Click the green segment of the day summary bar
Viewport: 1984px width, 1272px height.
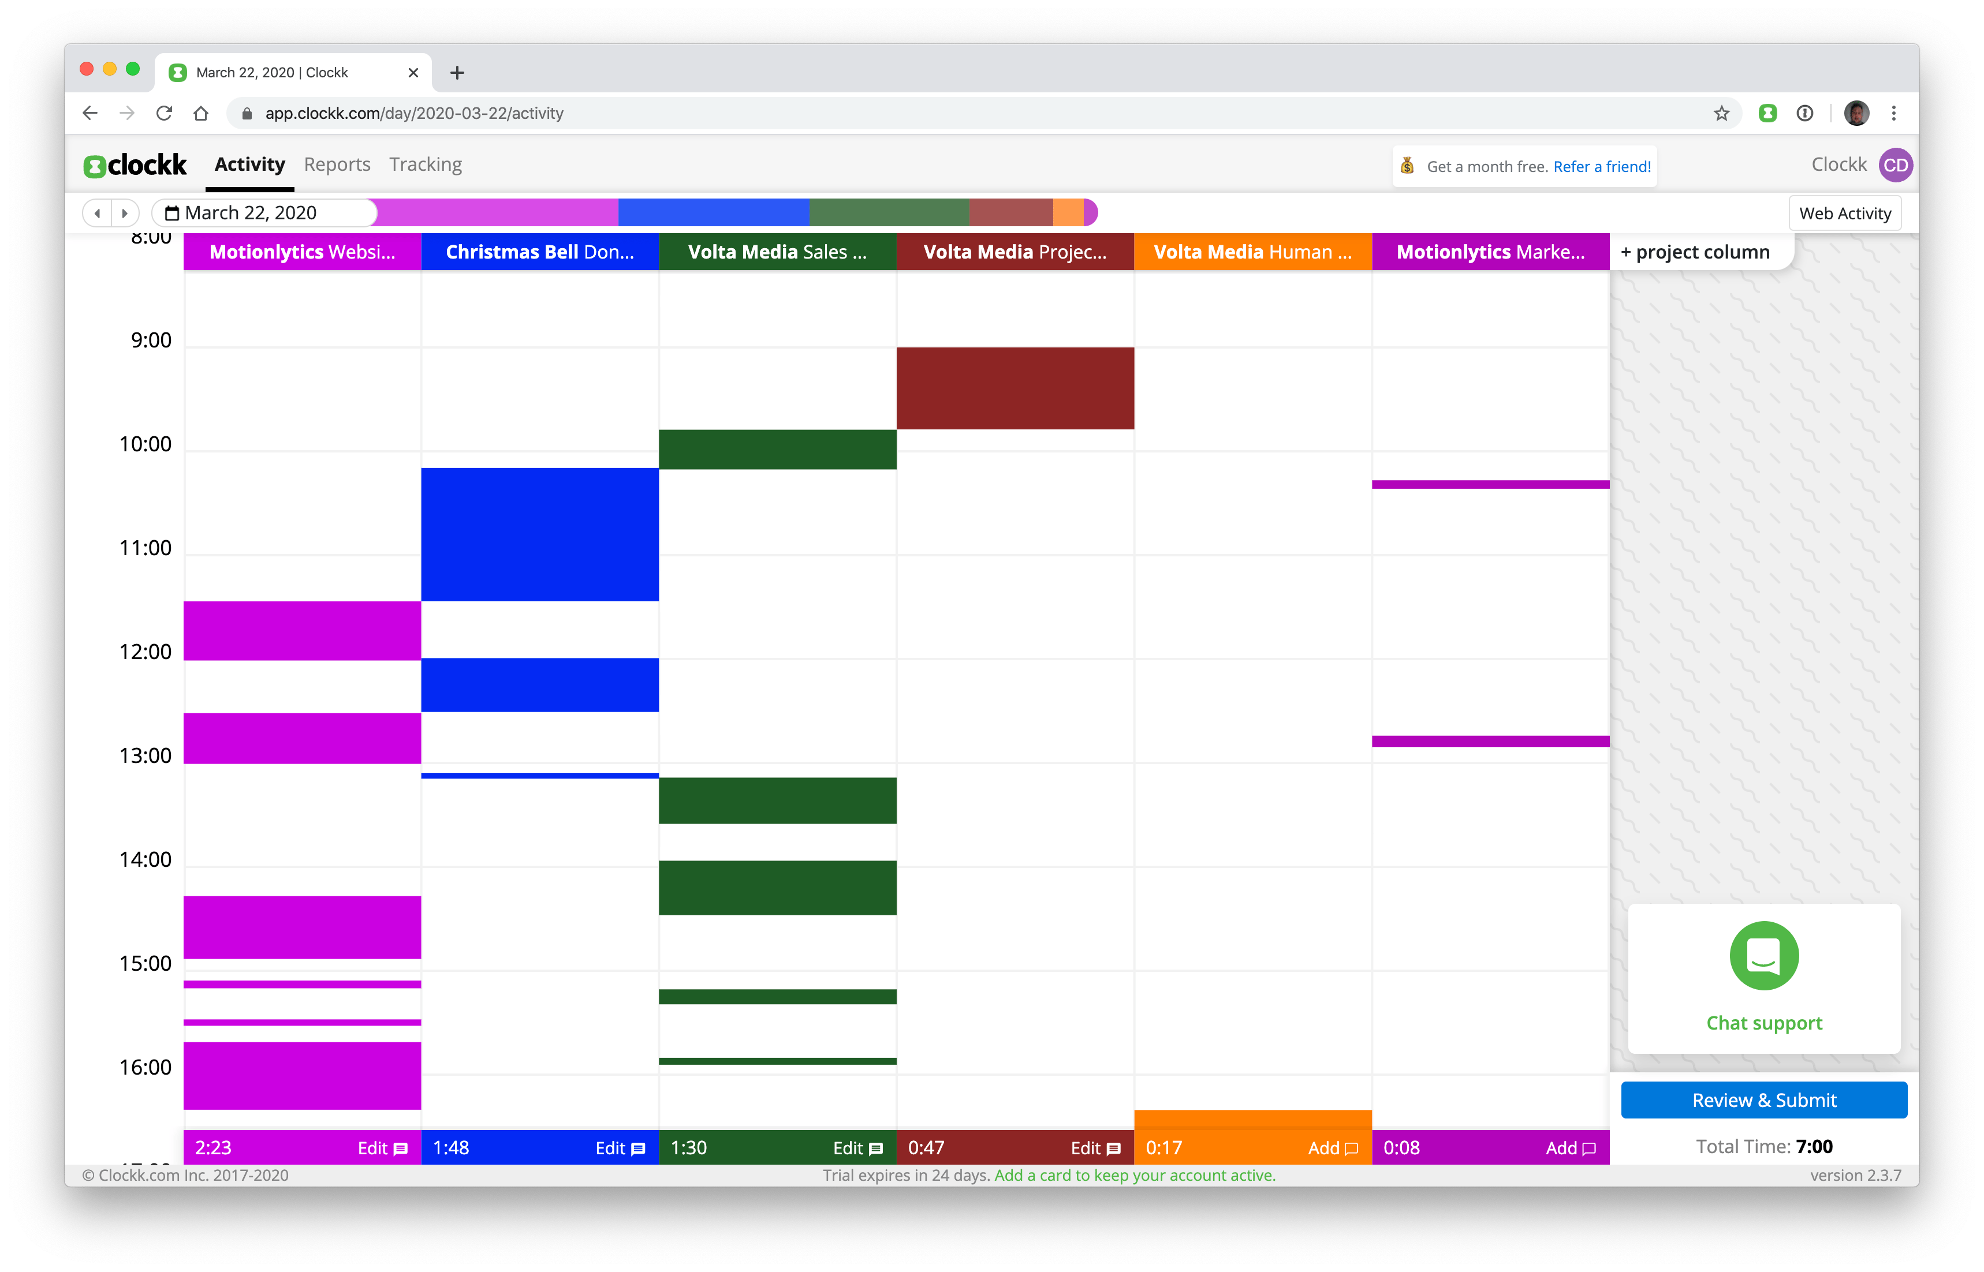[889, 213]
